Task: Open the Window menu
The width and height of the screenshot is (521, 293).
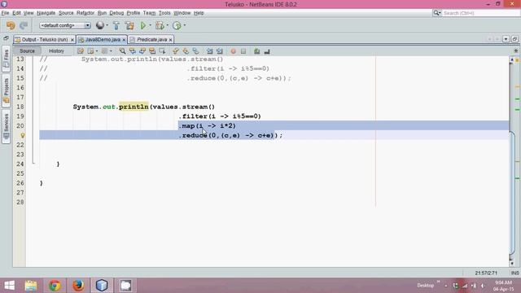Action: click(x=182, y=13)
